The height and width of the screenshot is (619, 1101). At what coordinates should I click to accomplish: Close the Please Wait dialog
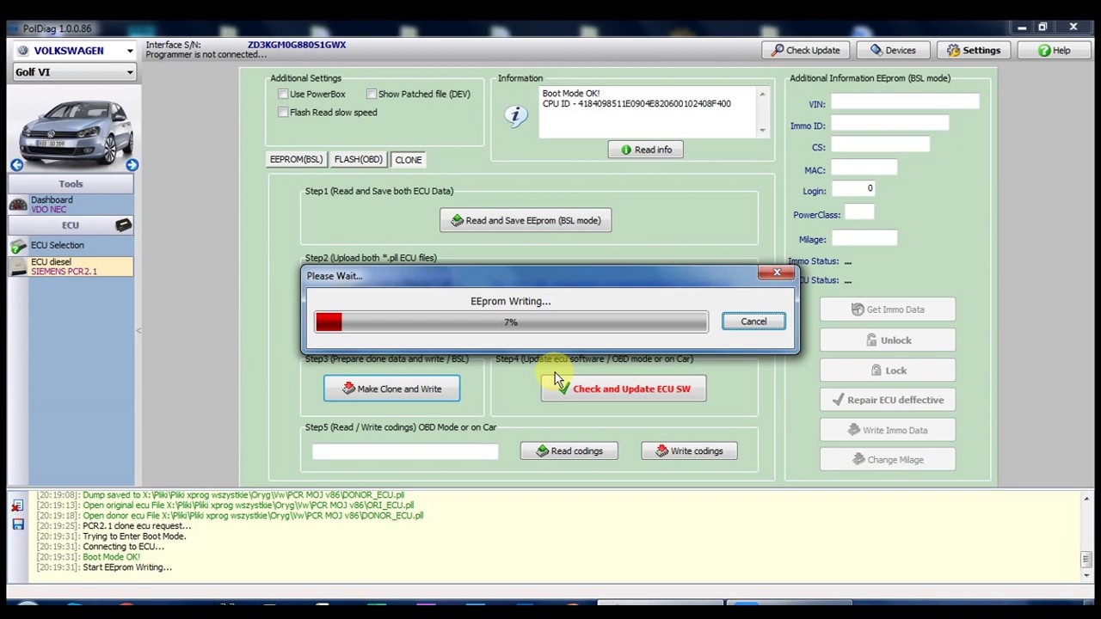pyautogui.click(x=776, y=273)
